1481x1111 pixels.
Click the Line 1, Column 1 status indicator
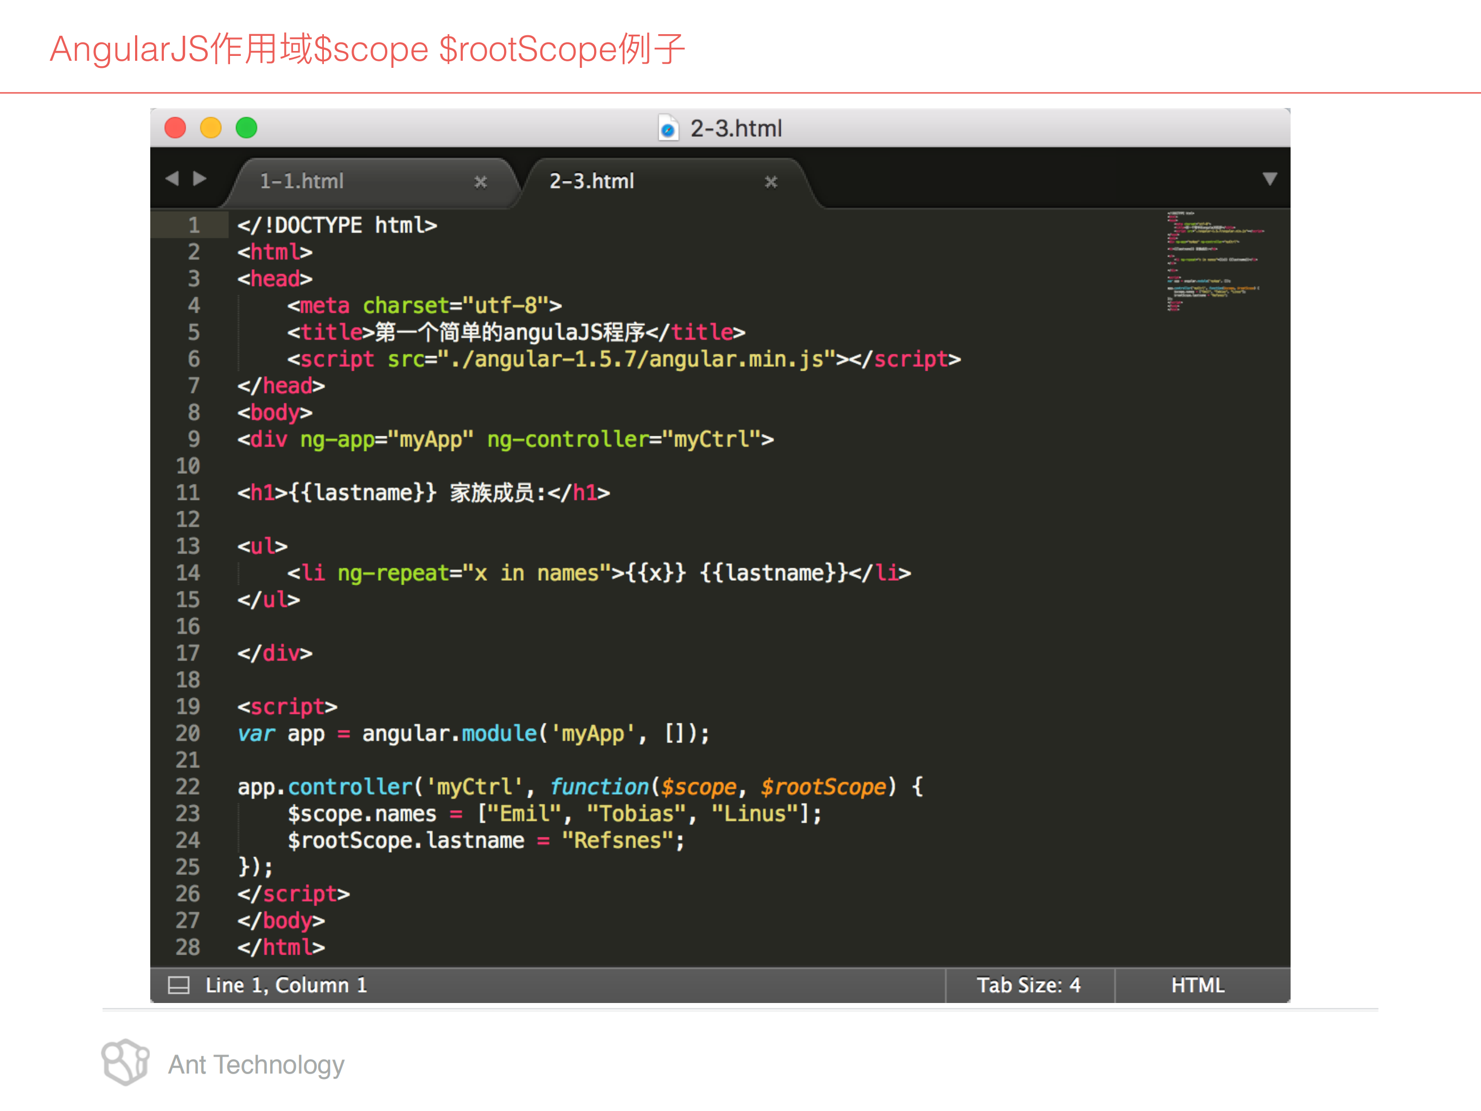click(286, 985)
